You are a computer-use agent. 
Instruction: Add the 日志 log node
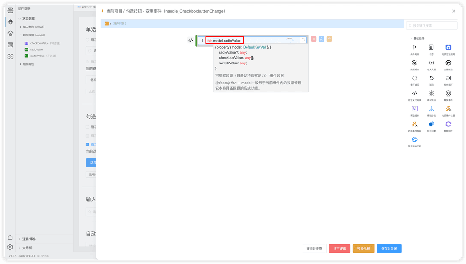pyautogui.click(x=431, y=50)
